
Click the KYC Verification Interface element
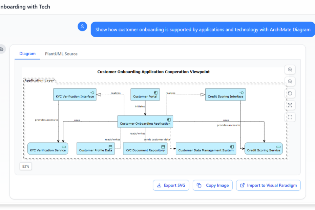coord(75,94)
